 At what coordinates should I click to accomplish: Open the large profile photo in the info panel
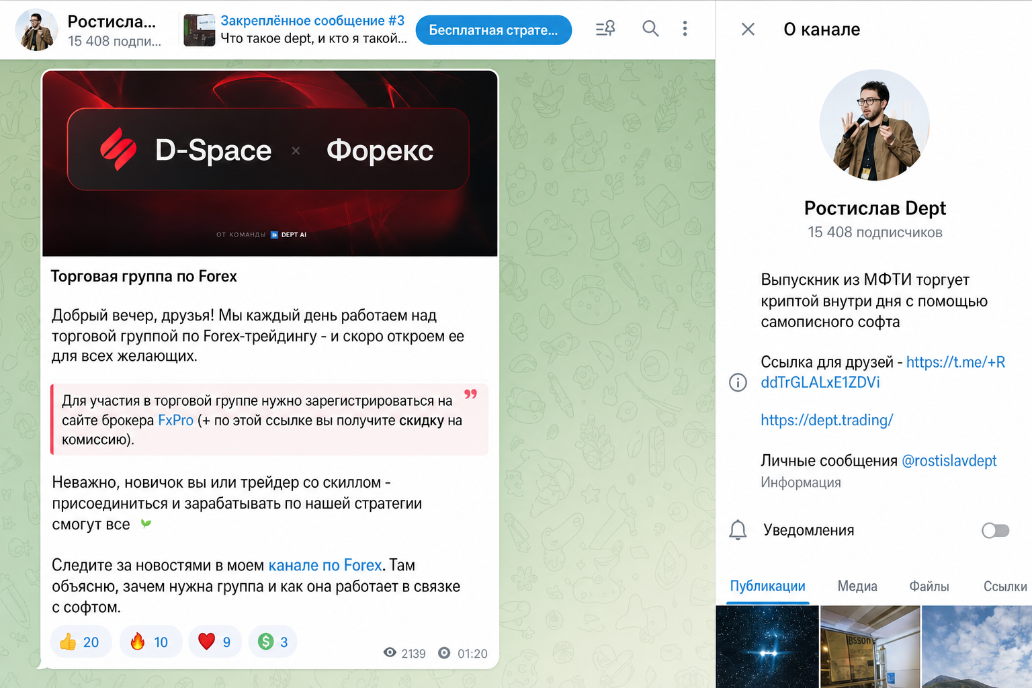[x=875, y=125]
